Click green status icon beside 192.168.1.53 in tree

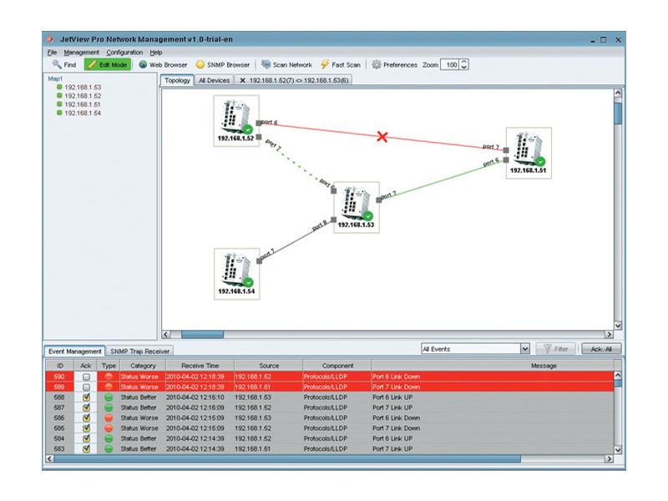pyautogui.click(x=59, y=87)
